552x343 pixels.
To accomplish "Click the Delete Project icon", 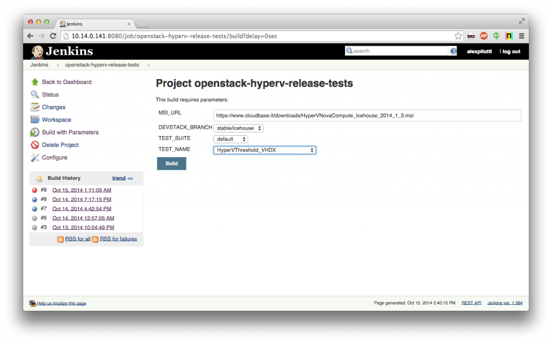I will click(x=35, y=145).
